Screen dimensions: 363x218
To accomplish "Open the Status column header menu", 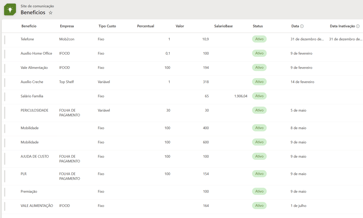I will [x=258, y=26].
